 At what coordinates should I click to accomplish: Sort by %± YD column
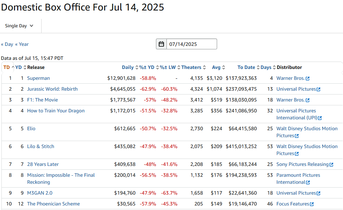tap(149, 67)
